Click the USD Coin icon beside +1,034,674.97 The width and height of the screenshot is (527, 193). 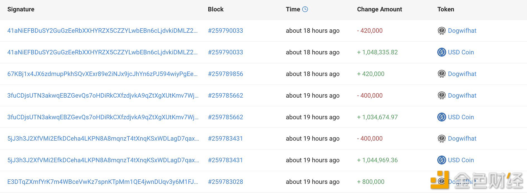[x=441, y=117]
